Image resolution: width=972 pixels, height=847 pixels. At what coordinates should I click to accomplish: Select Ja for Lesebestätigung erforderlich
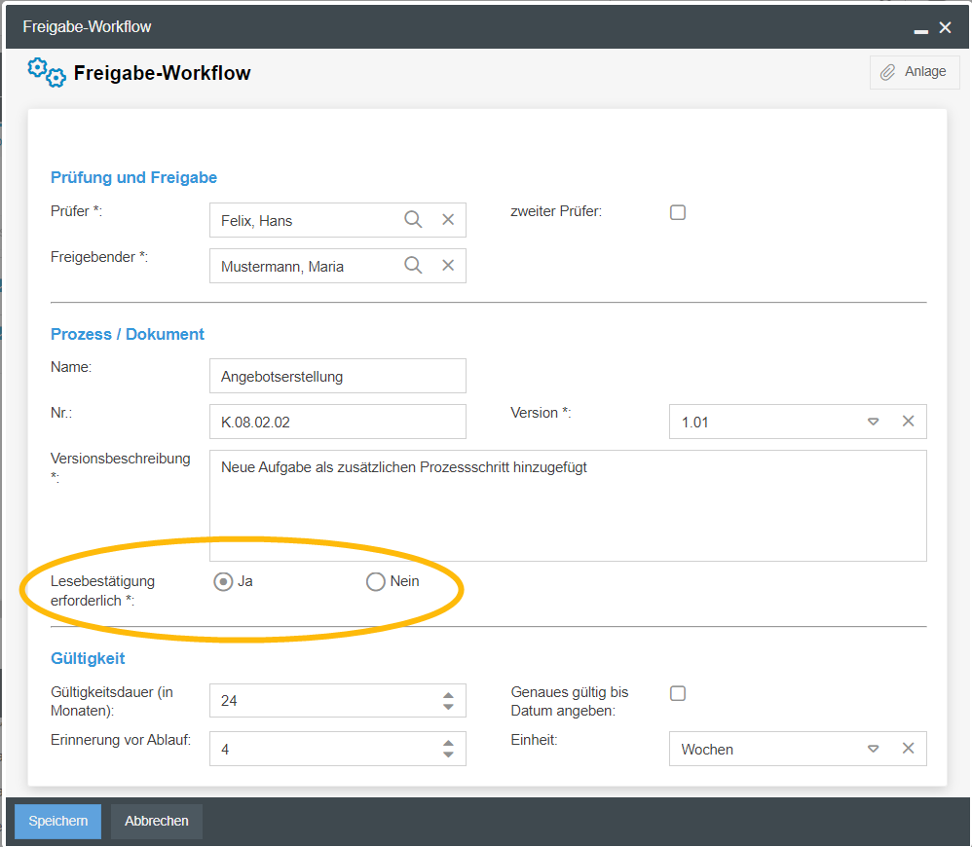pos(224,582)
